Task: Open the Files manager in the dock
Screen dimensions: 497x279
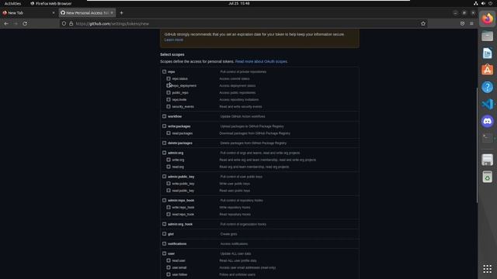Action: point(487,36)
